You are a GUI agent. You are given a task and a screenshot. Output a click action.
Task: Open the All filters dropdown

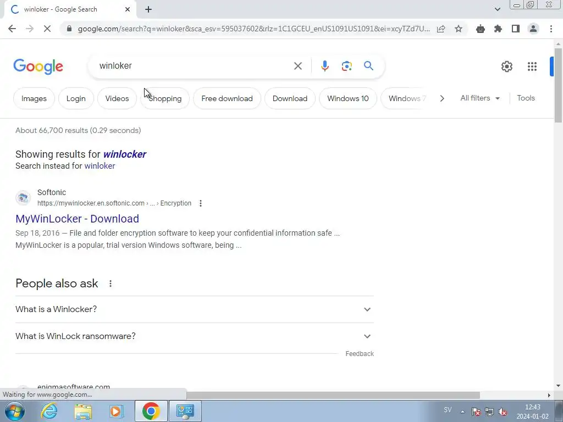tap(480, 98)
